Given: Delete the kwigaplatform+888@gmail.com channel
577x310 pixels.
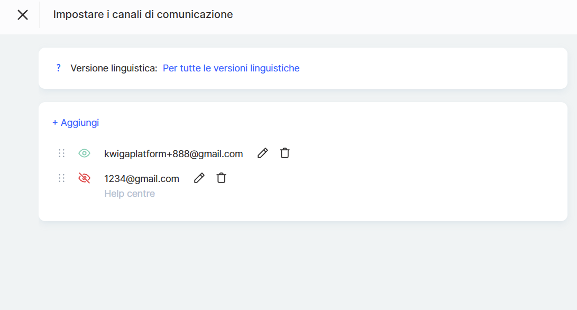Looking at the screenshot, I should coord(285,153).
